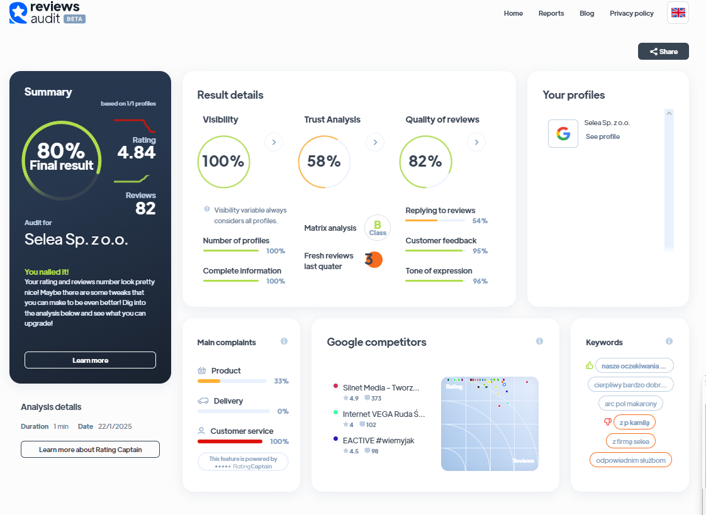Open Google competitors info icon

539,341
